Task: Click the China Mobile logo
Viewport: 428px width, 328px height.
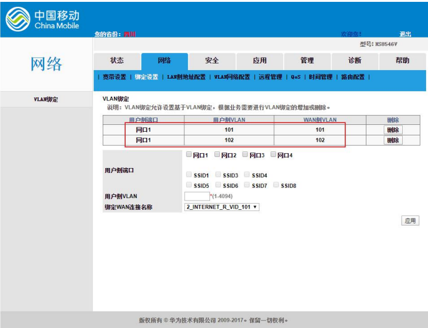Action: [43, 19]
